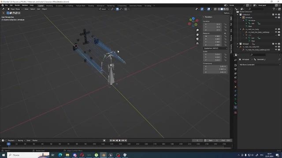Toggle viewport overlays button
The image size is (282, 158).
208,9
